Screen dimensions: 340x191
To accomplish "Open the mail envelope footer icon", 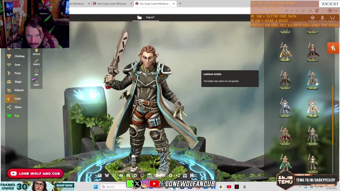I will 156,176.
